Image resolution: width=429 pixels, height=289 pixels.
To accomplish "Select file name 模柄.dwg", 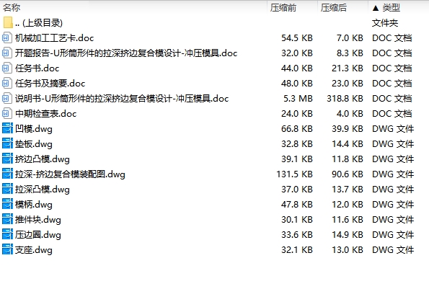I will [34, 205].
